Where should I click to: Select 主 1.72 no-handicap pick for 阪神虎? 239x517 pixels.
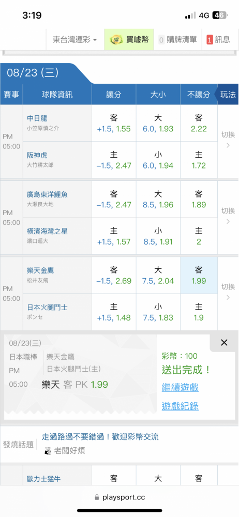199,160
